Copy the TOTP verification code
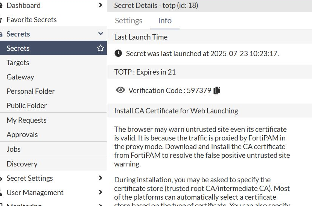Image resolution: width=312 pixels, height=206 pixels. tap(217, 90)
